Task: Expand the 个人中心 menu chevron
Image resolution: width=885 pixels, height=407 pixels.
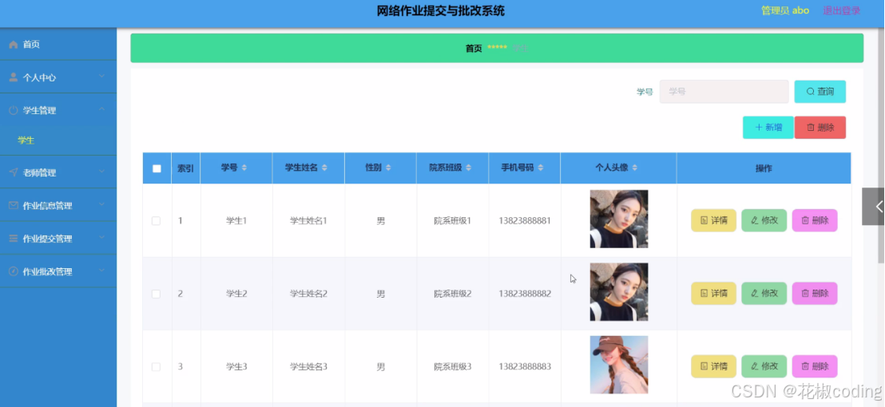Action: (x=101, y=76)
